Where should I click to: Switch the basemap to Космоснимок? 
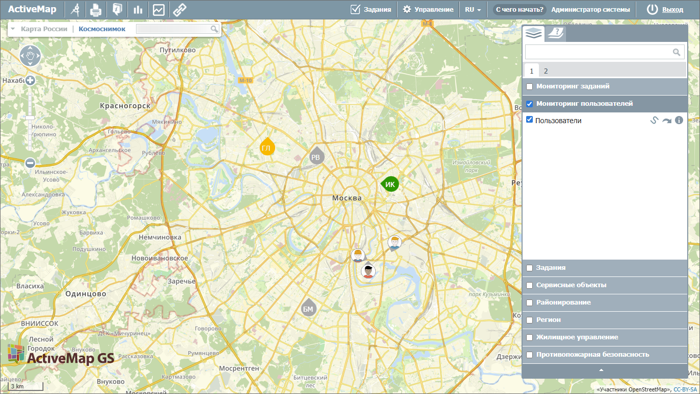point(102,29)
